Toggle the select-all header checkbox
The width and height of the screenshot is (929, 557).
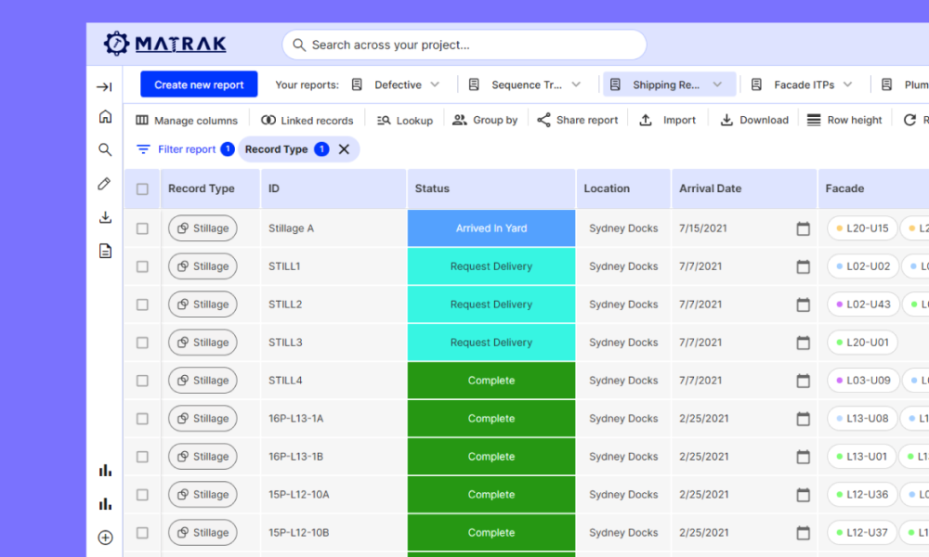click(142, 189)
